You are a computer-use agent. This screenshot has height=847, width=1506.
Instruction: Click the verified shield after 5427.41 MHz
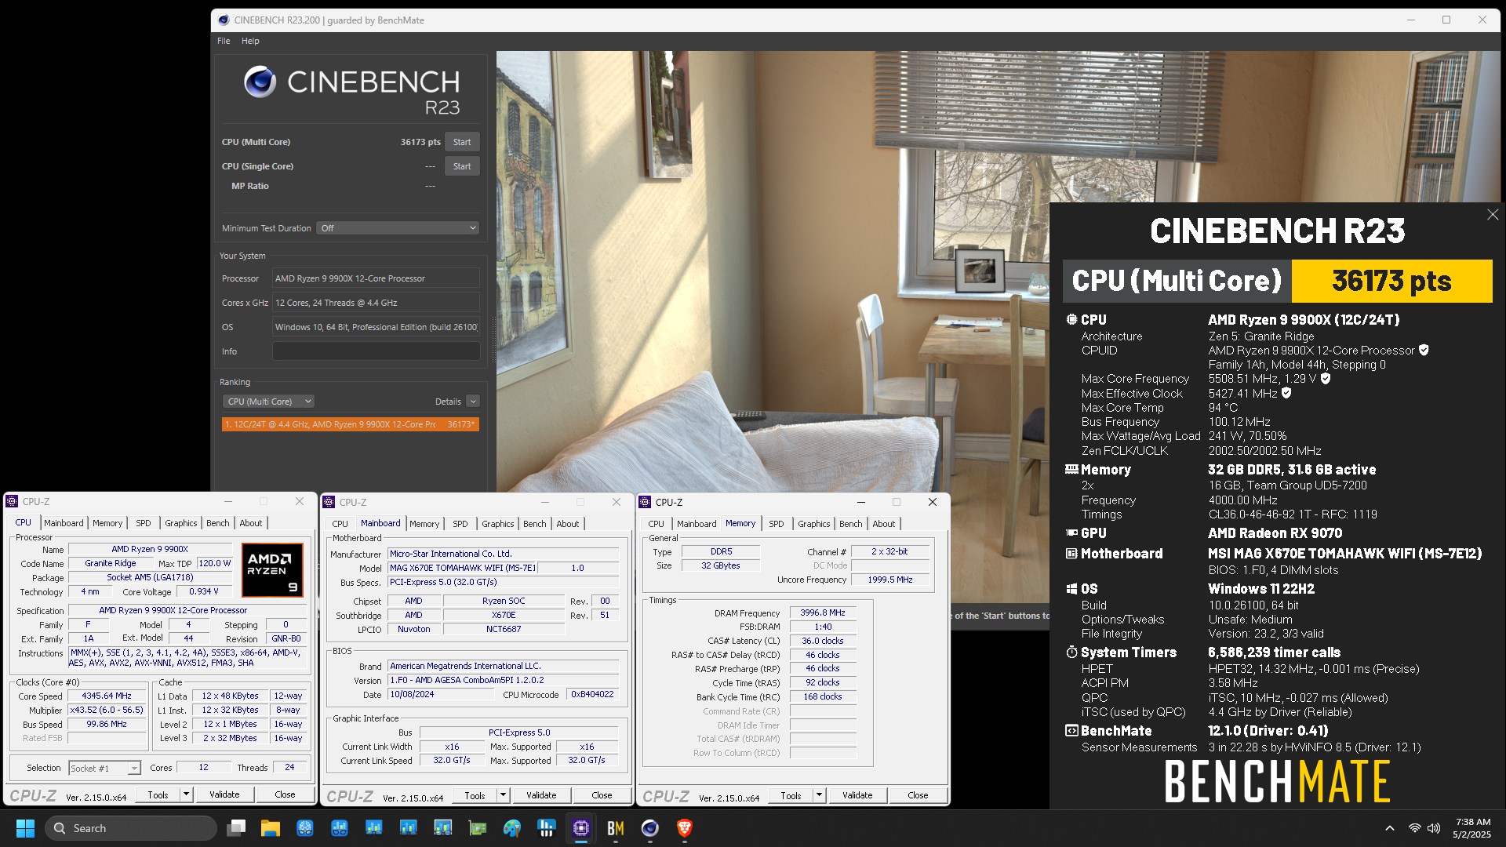click(1286, 394)
